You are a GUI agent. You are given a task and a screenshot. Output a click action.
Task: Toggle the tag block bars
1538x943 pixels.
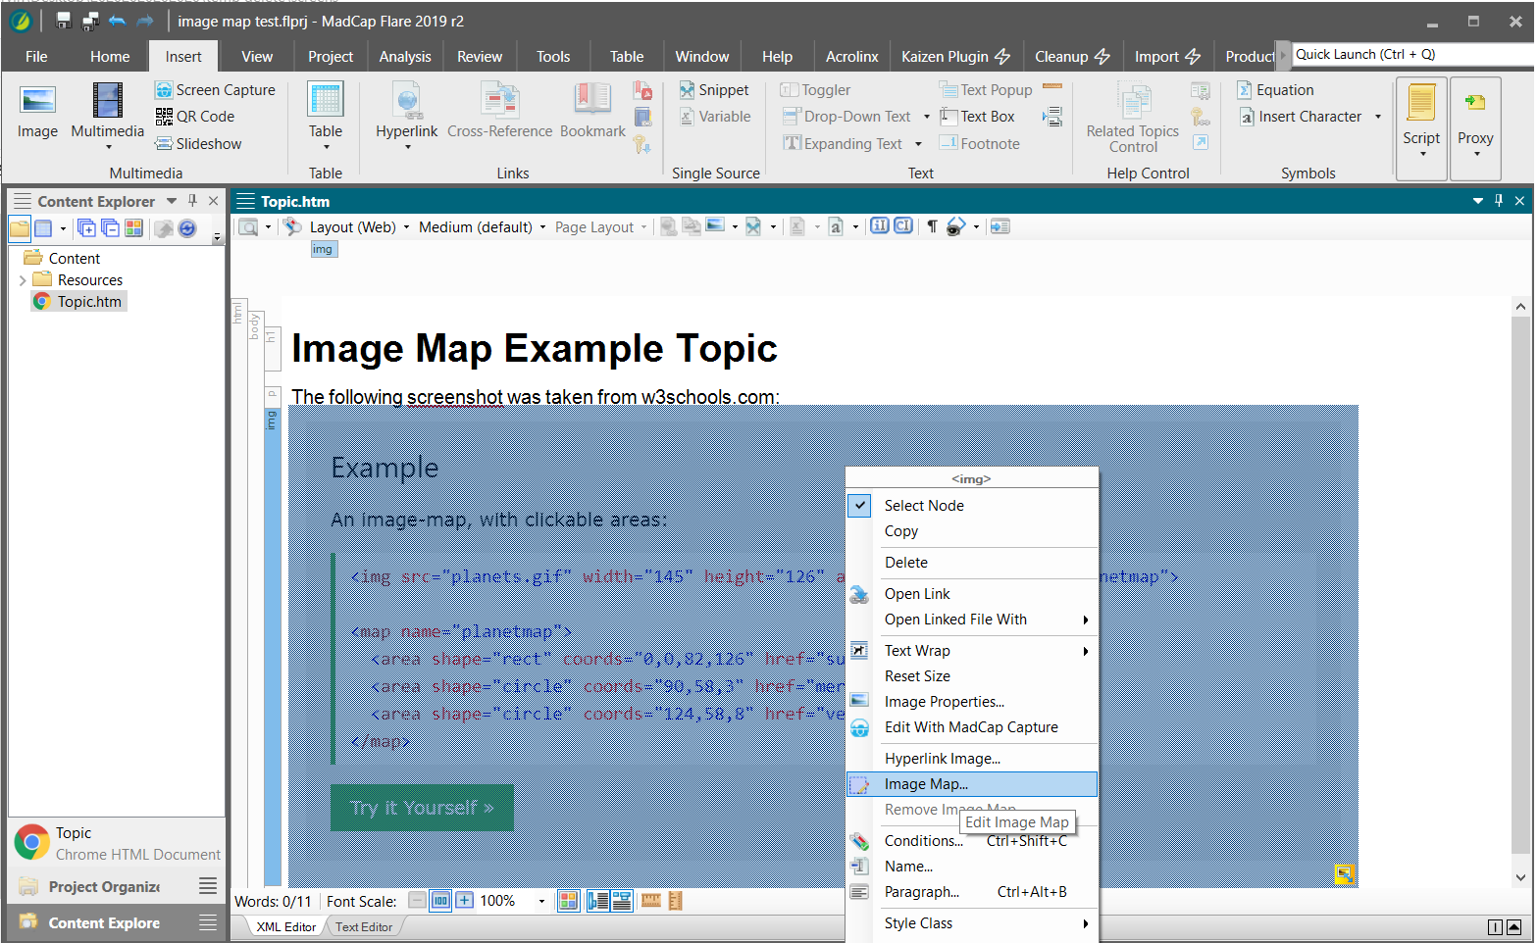point(597,900)
